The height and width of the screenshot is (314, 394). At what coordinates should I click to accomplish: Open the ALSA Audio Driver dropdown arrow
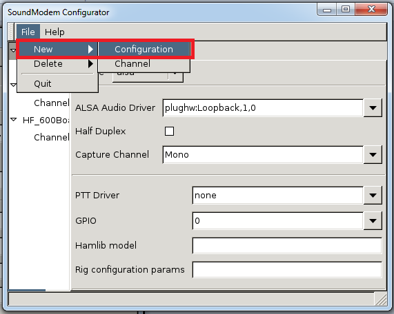tap(373, 108)
